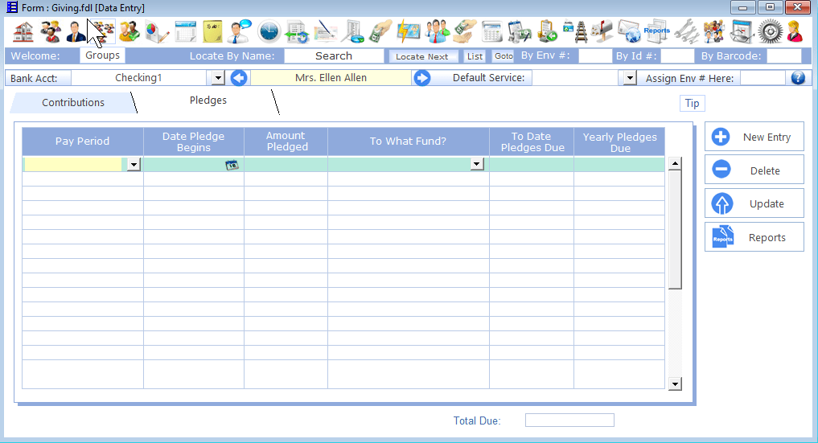Open the mailbox toolbar icon

point(602,32)
